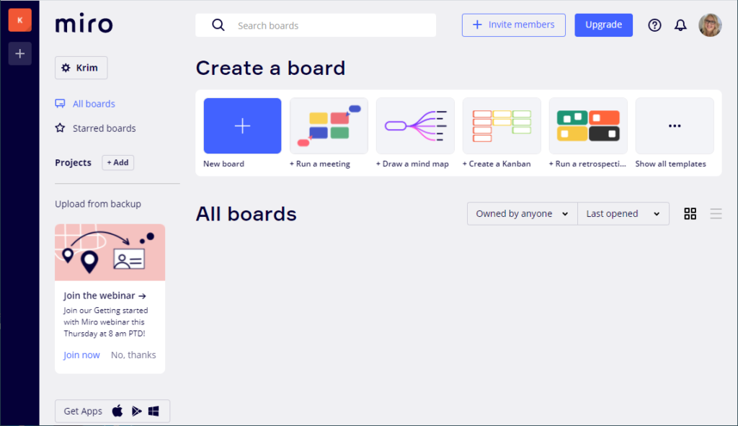The width and height of the screenshot is (738, 426).
Task: Open Last opened sort dropdown
Action: tap(623, 213)
